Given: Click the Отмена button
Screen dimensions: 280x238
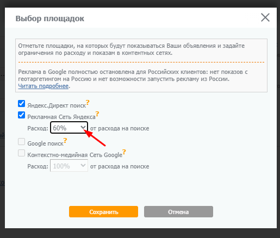Looking at the screenshot, I should coord(178,211).
